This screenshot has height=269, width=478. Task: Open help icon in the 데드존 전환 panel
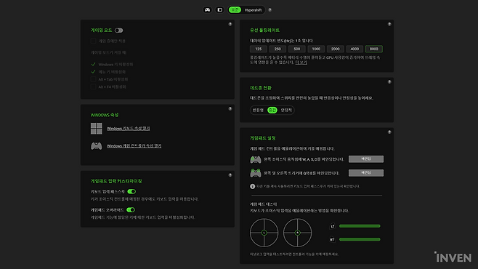[x=389, y=81]
